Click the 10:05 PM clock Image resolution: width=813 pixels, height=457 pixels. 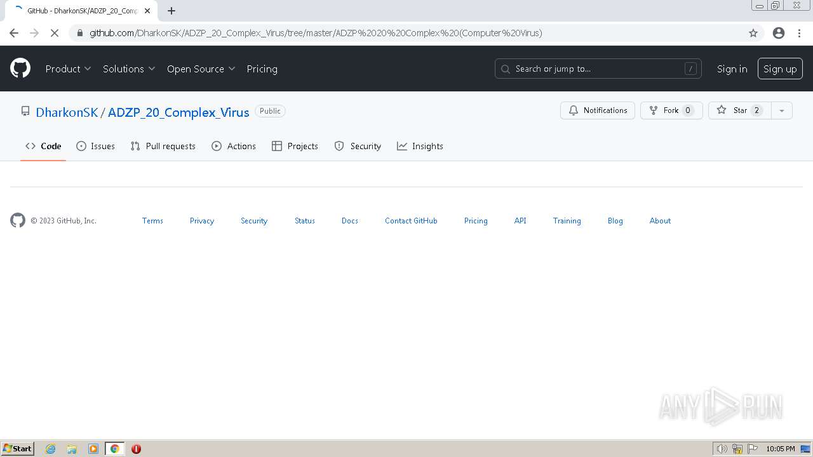[x=780, y=449]
